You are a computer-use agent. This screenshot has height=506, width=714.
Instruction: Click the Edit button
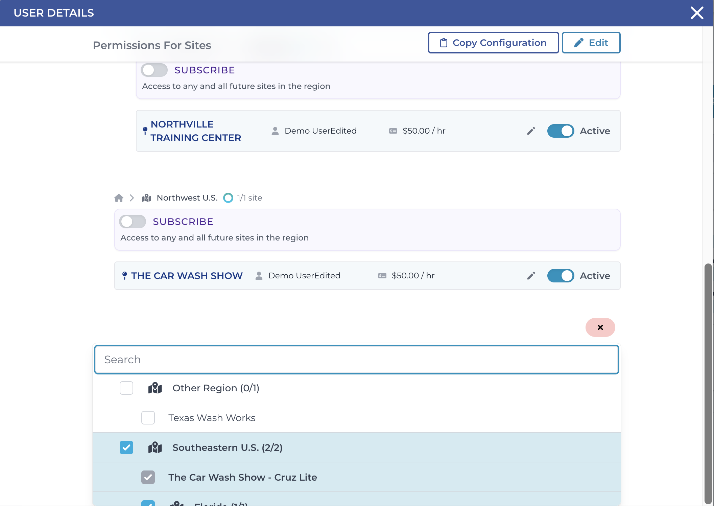591,43
